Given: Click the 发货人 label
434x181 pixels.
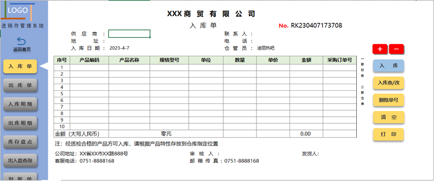Looking at the screenshot, I should (x=311, y=153).
